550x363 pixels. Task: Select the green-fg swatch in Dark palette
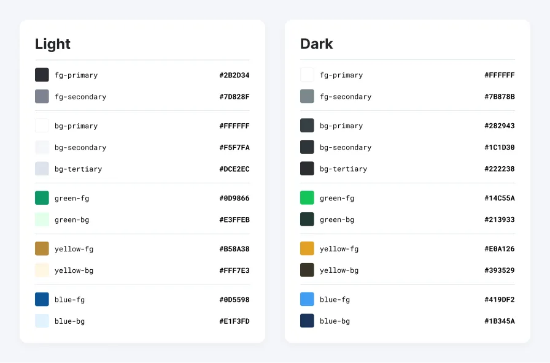tap(306, 198)
